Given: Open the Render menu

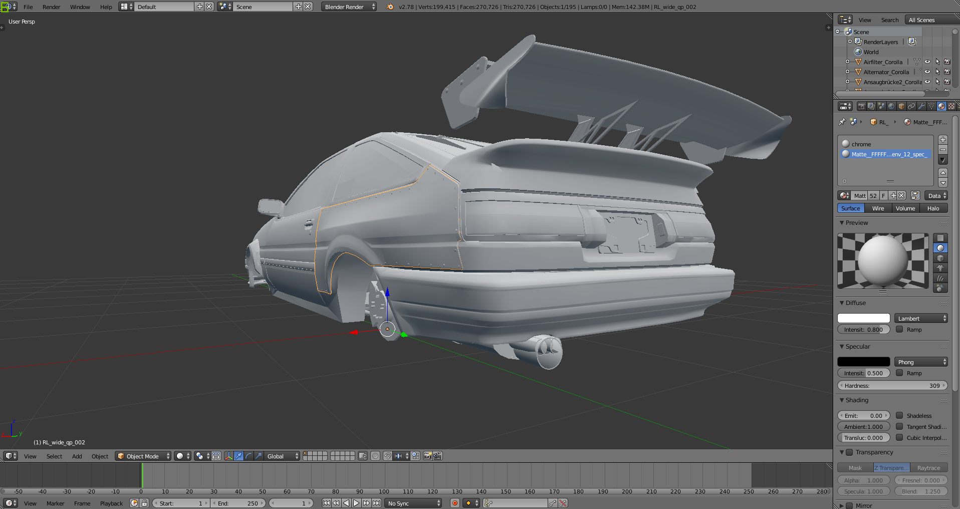Looking at the screenshot, I should click(51, 7).
